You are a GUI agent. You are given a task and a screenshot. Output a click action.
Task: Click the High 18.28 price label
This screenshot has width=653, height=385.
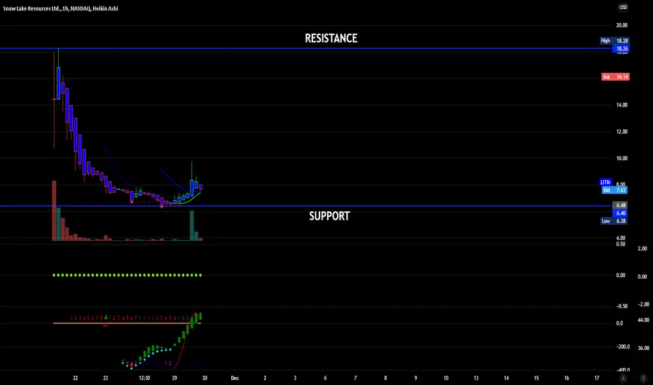click(x=614, y=41)
